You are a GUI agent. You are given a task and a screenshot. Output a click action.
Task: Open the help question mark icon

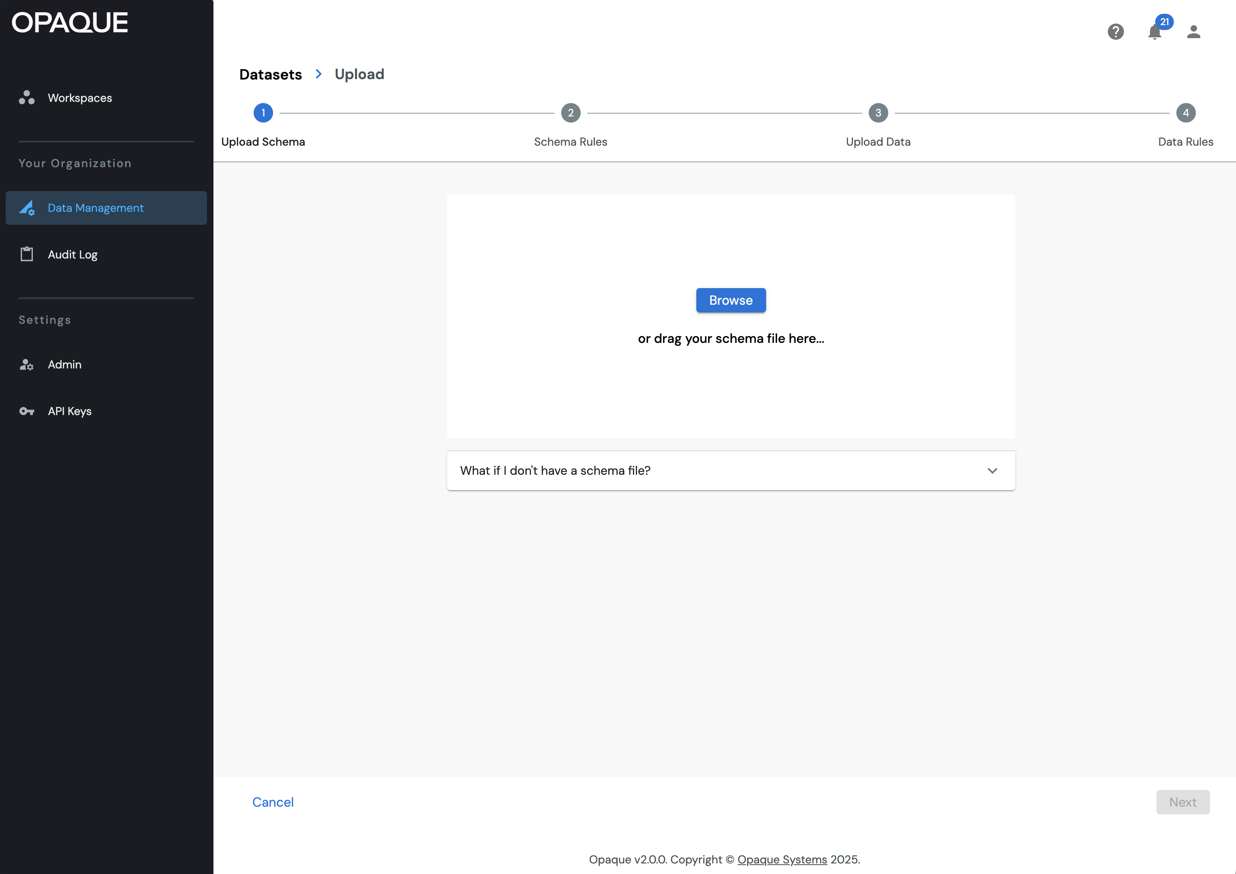point(1115,32)
